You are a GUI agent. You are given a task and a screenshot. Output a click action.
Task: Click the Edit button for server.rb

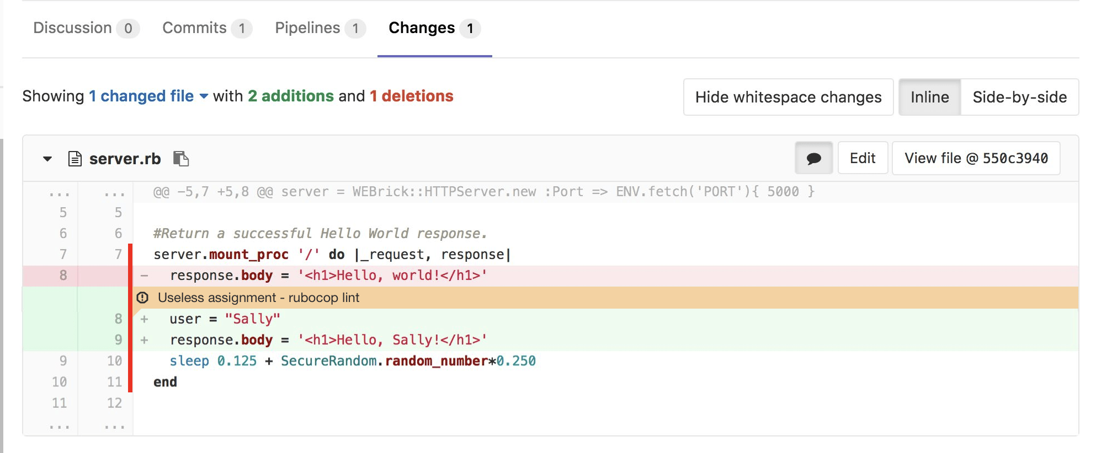tap(863, 158)
